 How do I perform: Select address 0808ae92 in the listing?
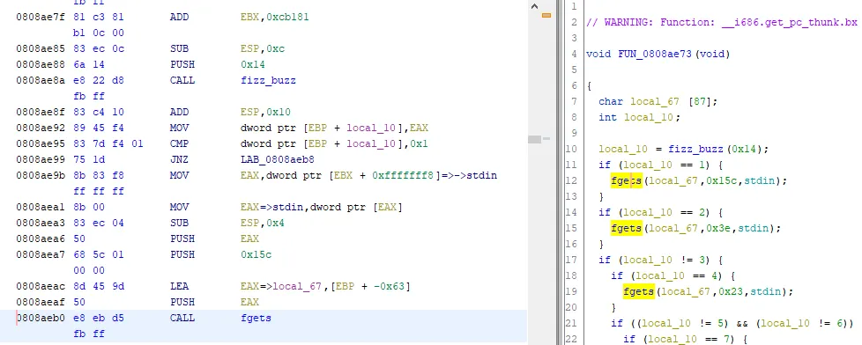click(41, 128)
